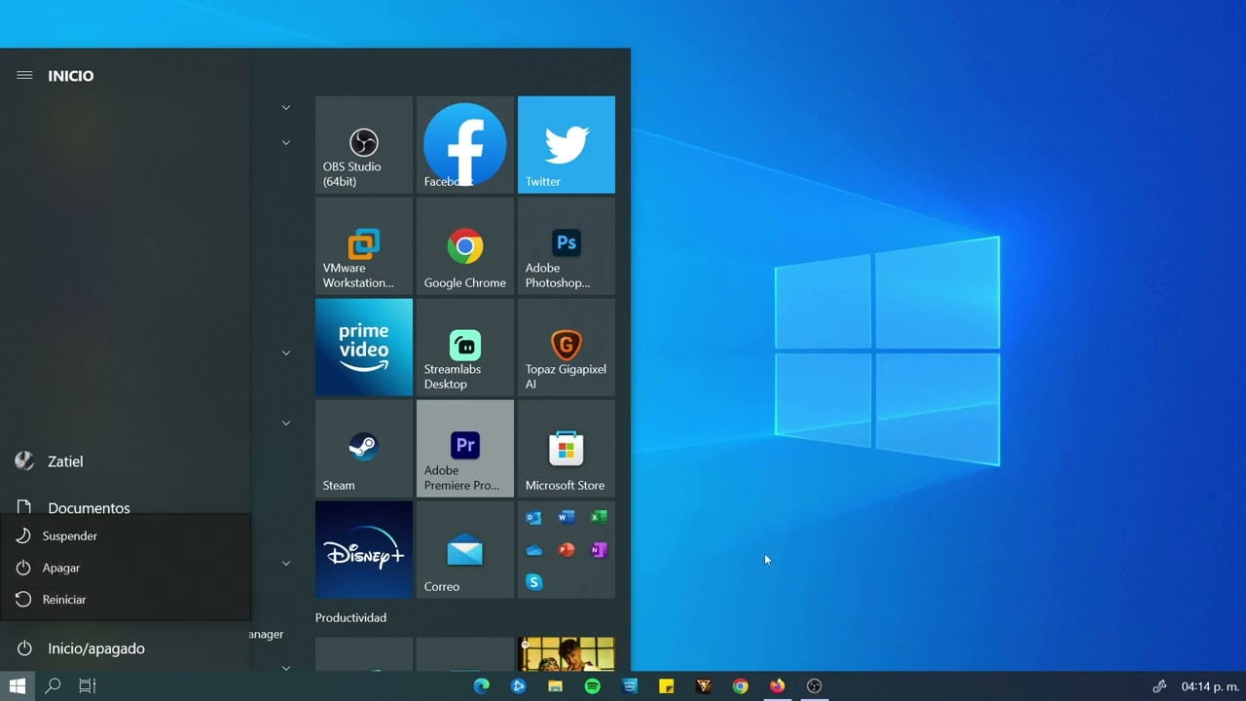Open Outlook in the Office tile folder
Viewport: 1246px width, 701px height.
(533, 517)
